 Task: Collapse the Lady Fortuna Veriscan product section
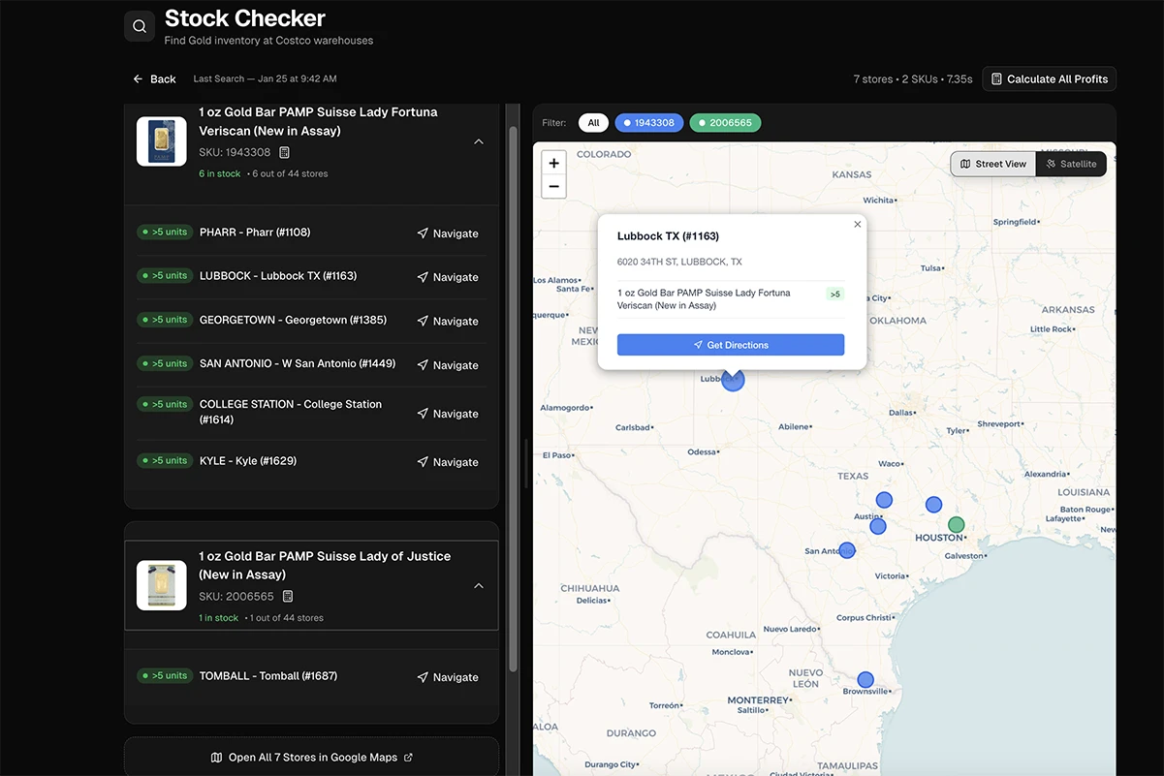coord(478,141)
